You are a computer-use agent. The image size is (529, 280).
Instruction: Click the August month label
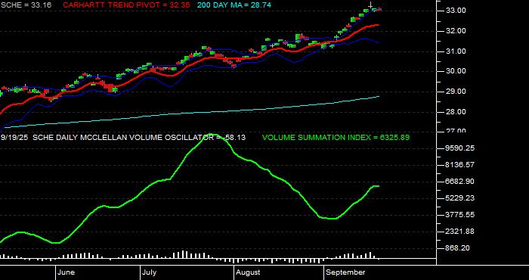[x=248, y=272]
